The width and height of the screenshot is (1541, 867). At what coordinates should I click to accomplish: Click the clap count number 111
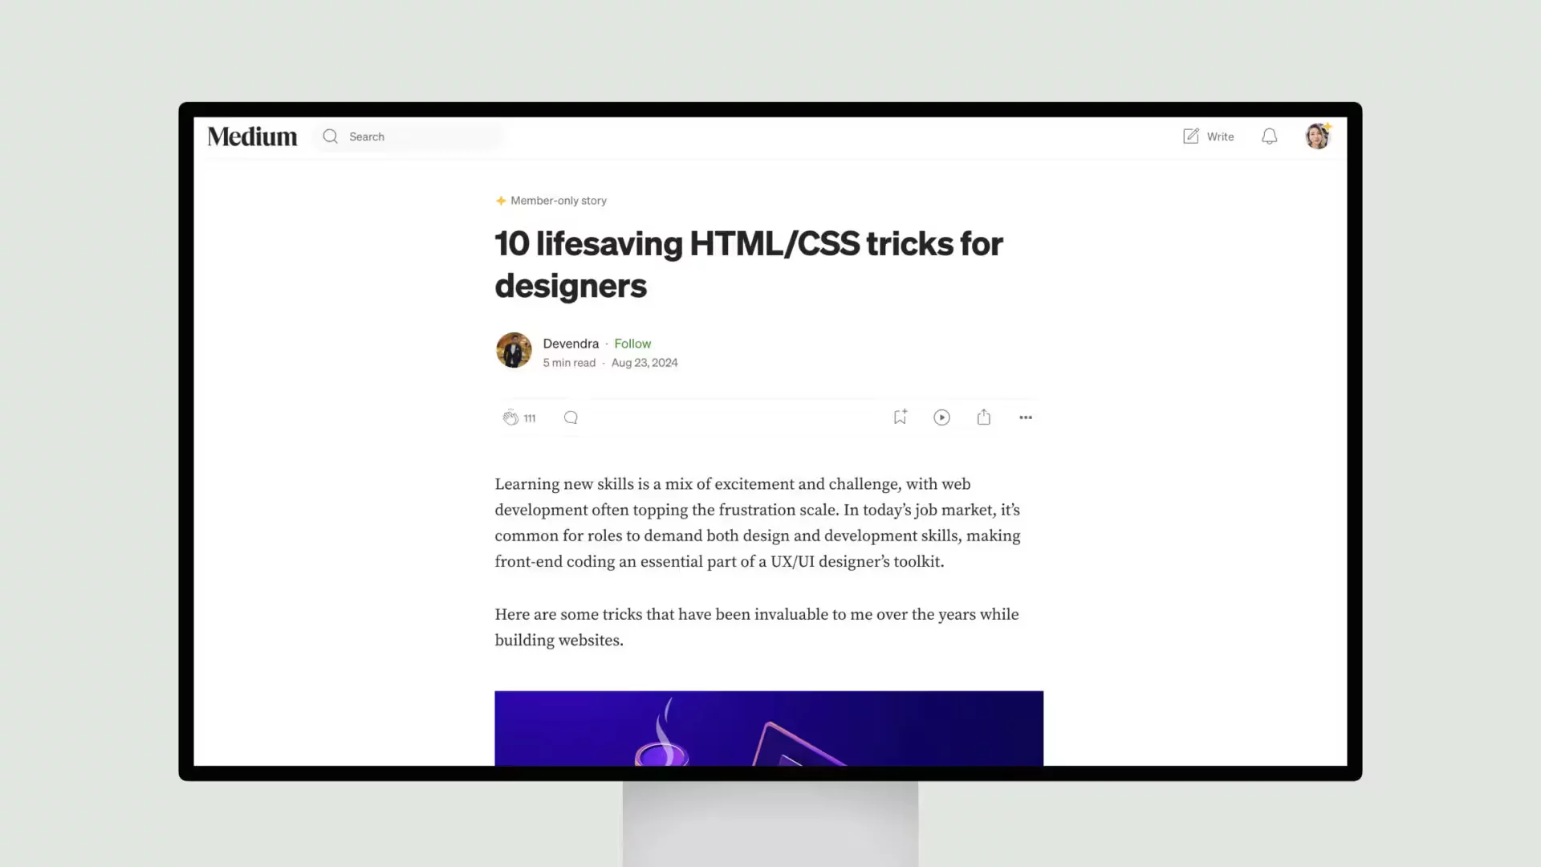click(x=531, y=417)
